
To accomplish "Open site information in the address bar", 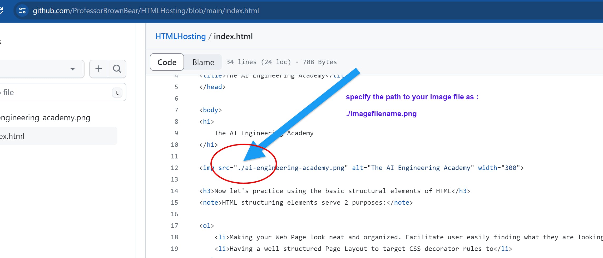I will click(x=22, y=11).
